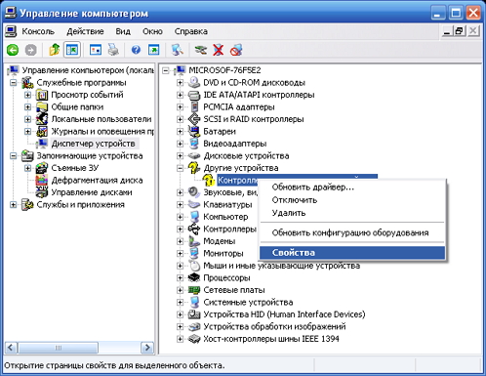Select Дисковые устройства category
This screenshot has width=486, height=376.
point(246,156)
